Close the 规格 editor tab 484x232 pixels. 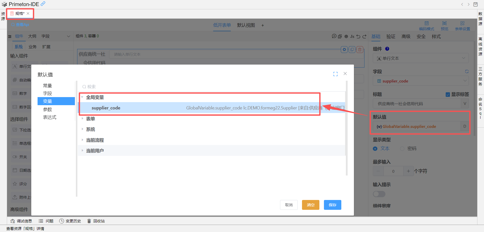(x=28, y=13)
